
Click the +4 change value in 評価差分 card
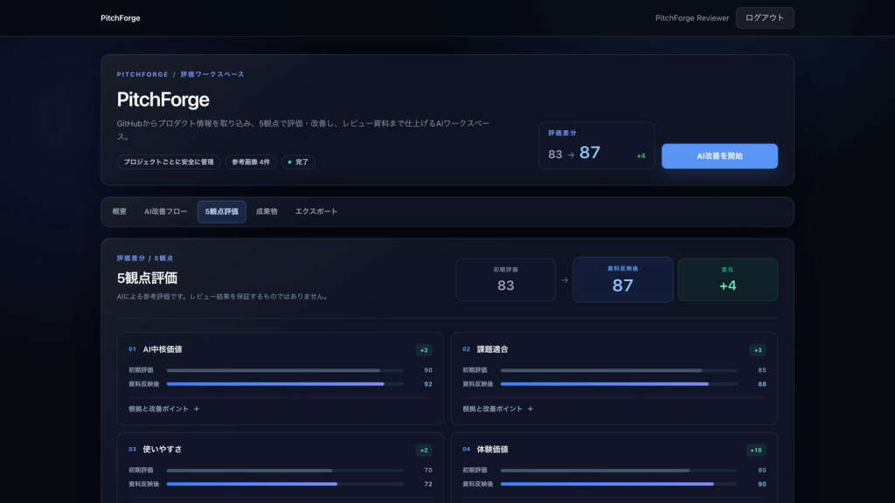pos(641,156)
